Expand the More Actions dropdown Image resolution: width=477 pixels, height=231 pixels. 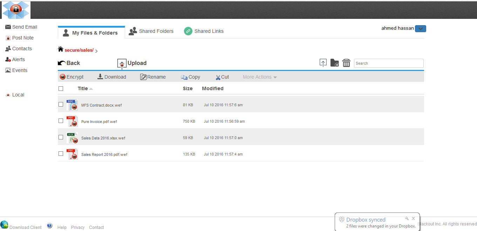pos(259,77)
